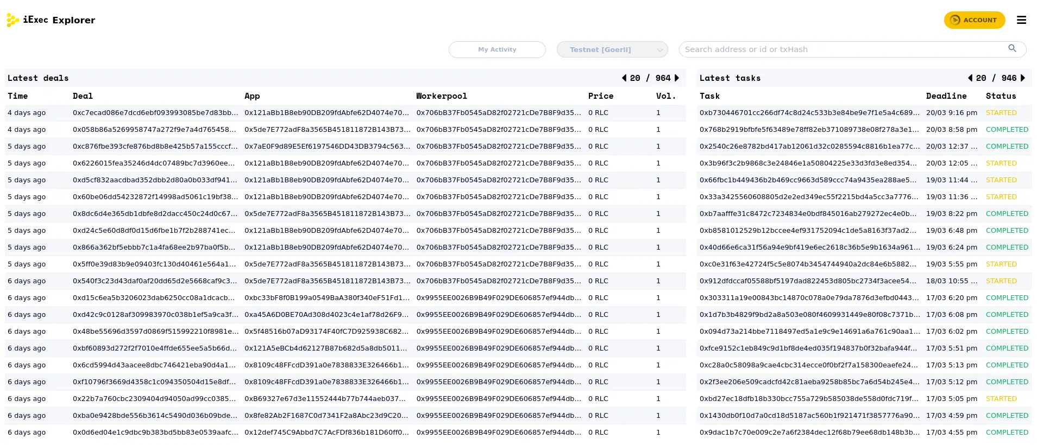
Task: Open app 0xbc33bF8f0B199a0549BaA380f340eF51Fd1
Action: click(x=328, y=298)
